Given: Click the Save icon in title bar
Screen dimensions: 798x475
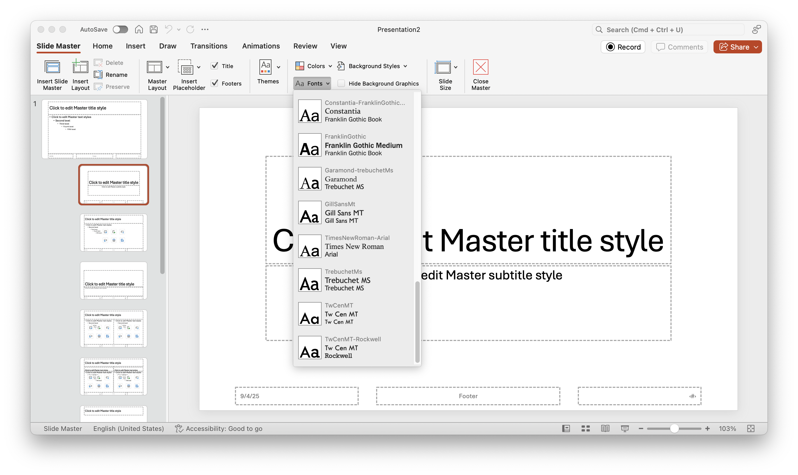Looking at the screenshot, I should coord(154,29).
